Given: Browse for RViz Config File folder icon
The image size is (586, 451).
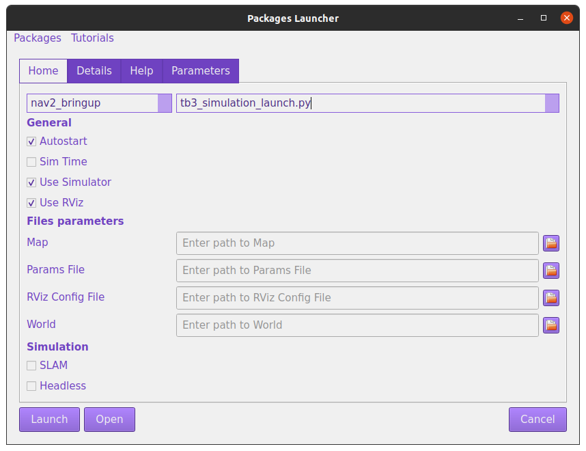Looking at the screenshot, I should tap(551, 298).
